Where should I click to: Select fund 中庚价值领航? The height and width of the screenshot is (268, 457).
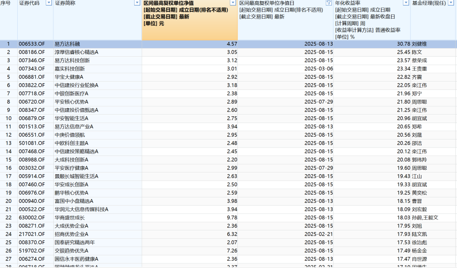pyautogui.click(x=70, y=135)
